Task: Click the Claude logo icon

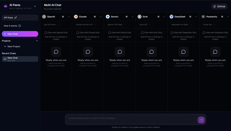Action: click(76, 17)
